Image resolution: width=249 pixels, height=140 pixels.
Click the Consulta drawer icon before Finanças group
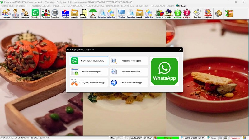140,14
